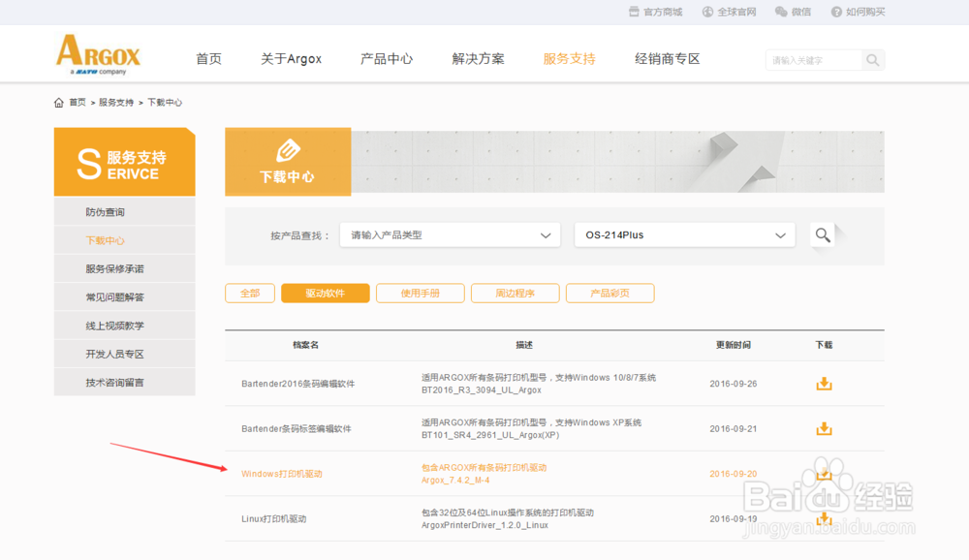Click ArgoxPrinterDriver_1.2.0_Linux description text
Viewport: 969px width, 560px height.
coord(484,525)
